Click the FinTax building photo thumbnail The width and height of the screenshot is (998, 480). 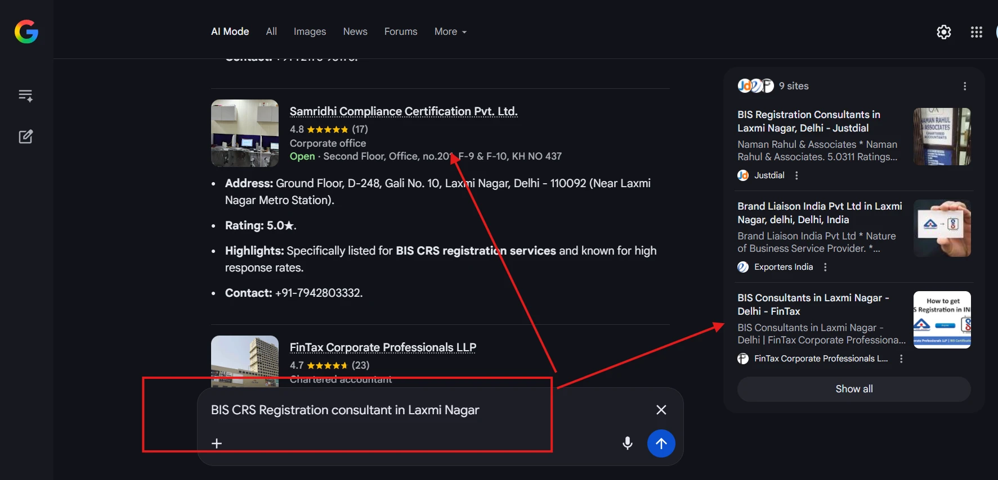click(x=245, y=361)
